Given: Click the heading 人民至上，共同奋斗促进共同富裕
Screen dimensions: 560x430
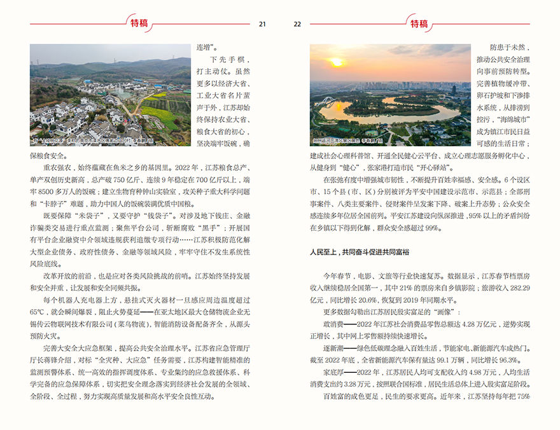Looking at the screenshot, I should (x=360, y=253).
